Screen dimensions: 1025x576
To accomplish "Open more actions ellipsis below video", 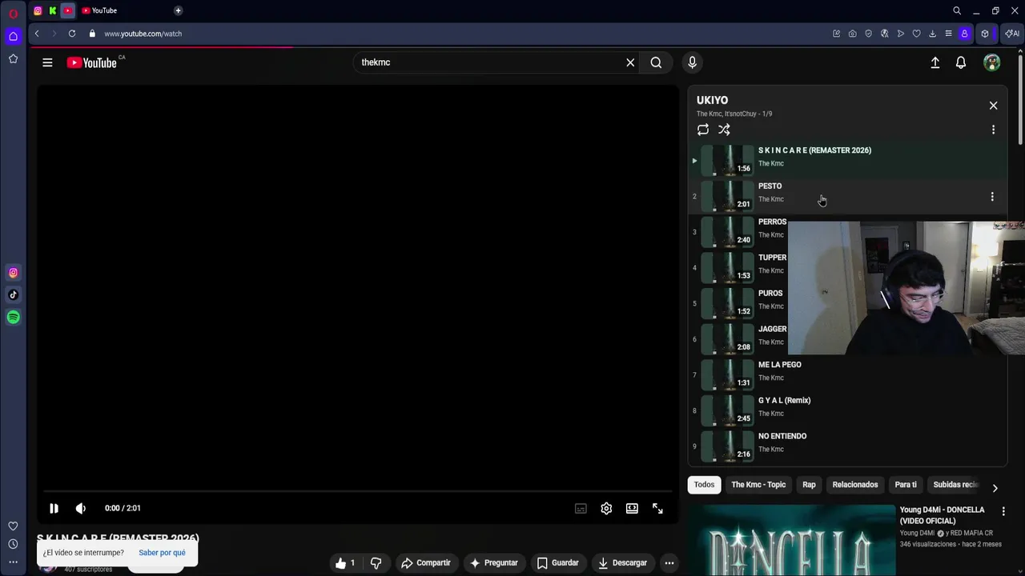I will click(x=669, y=563).
